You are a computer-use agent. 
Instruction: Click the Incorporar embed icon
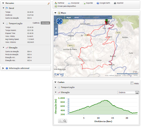click(x=69, y=3)
